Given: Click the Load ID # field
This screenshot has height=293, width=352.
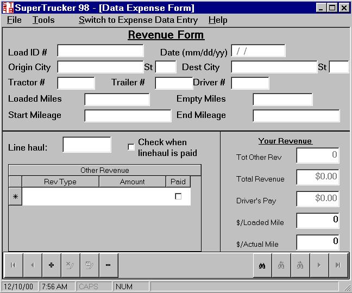Looking at the screenshot, I should coord(100,51).
